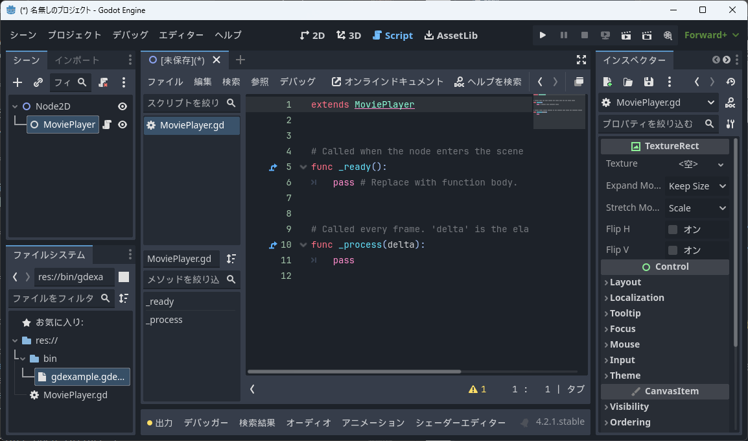Create a new resource in the Inspector

point(607,82)
